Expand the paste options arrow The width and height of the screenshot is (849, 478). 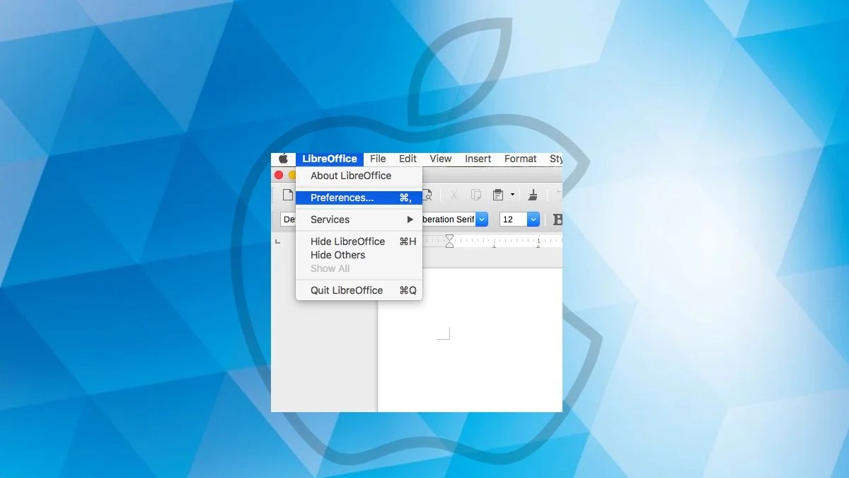pos(512,195)
